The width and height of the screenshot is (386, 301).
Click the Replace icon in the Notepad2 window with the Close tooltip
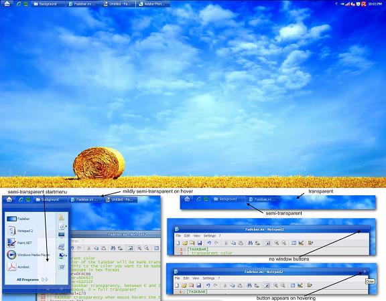click(x=257, y=285)
